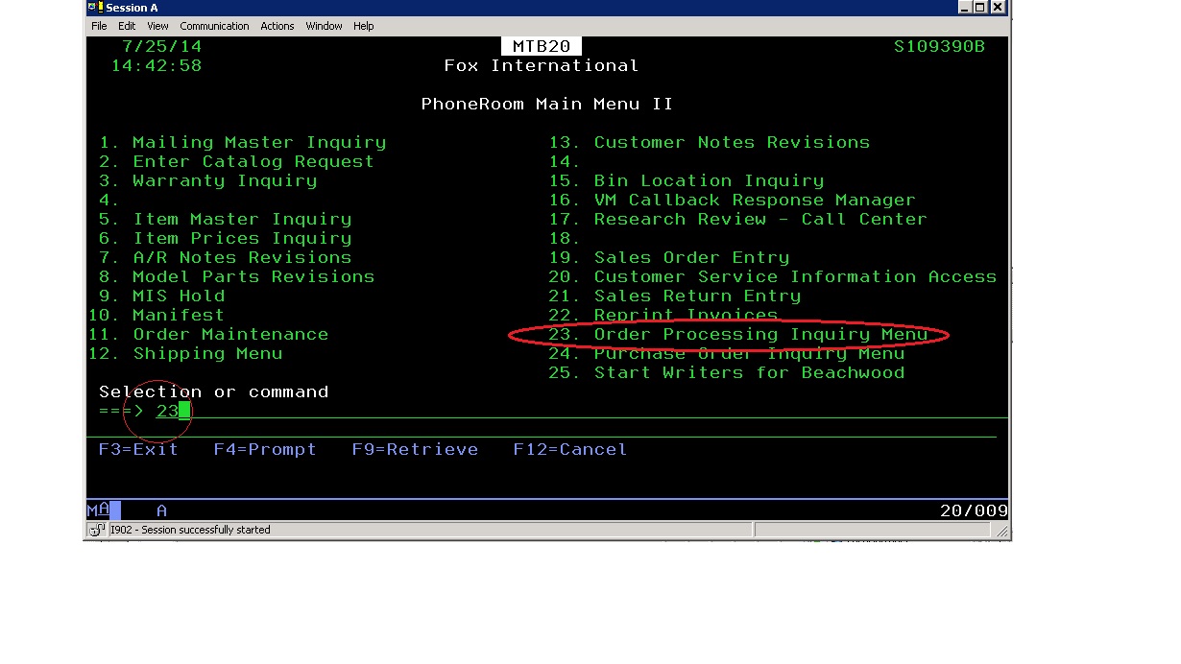
Task: Click F4=Prompt function key label
Action: tap(265, 449)
